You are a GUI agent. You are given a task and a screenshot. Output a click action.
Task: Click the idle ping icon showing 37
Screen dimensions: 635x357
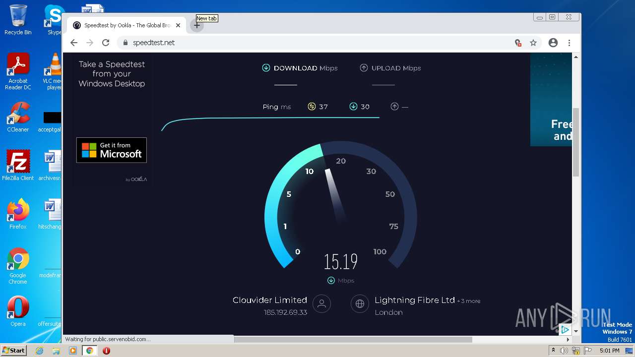click(x=312, y=107)
